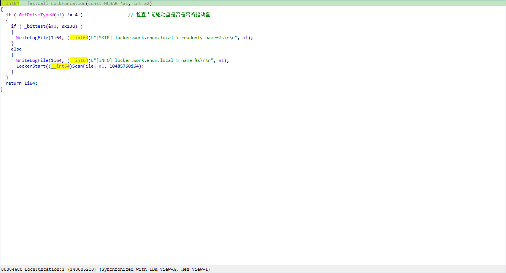Click the _bittest call in nested if
Image resolution: width=506 pixels, height=273 pixels.
pos(35,26)
